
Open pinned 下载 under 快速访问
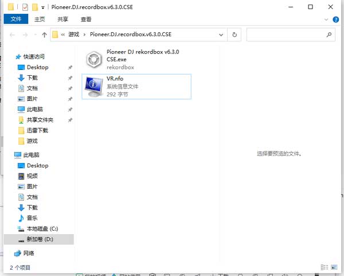point(32,77)
